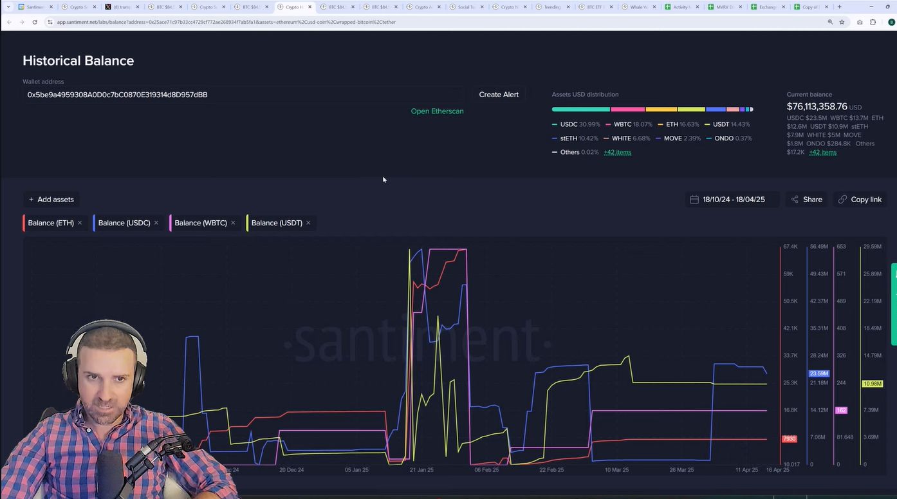Remove the Balance (USDC) metric
Viewport: 897px width, 499px height.
156,223
